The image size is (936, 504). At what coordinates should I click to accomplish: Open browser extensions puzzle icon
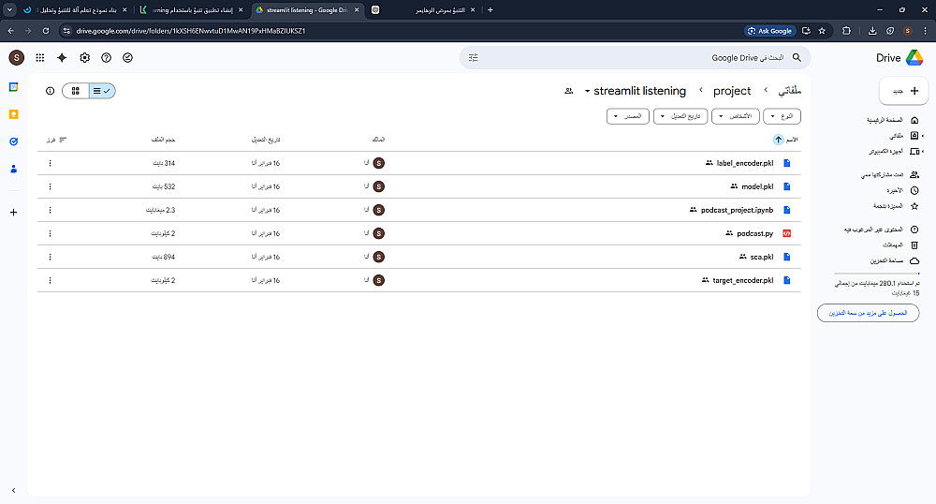tap(846, 31)
